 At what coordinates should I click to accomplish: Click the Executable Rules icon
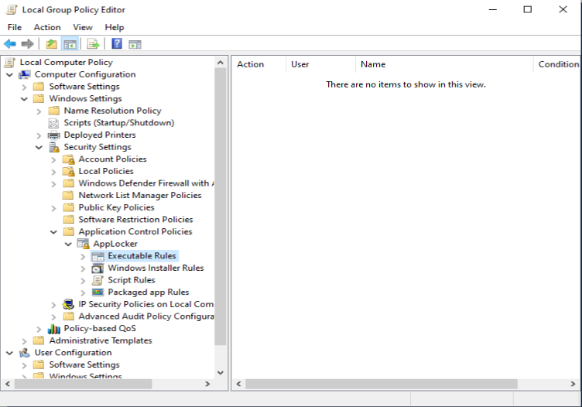click(98, 256)
